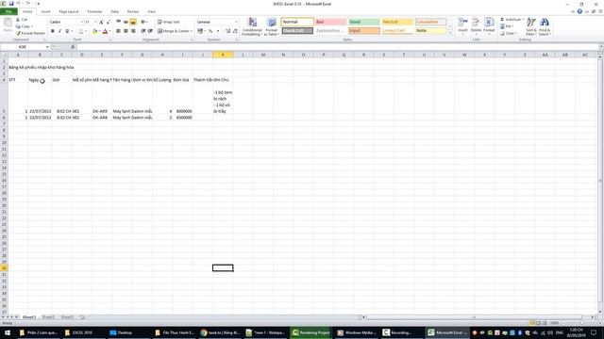The image size is (604, 339).
Task: Switch to the Review tab
Action: point(133,11)
